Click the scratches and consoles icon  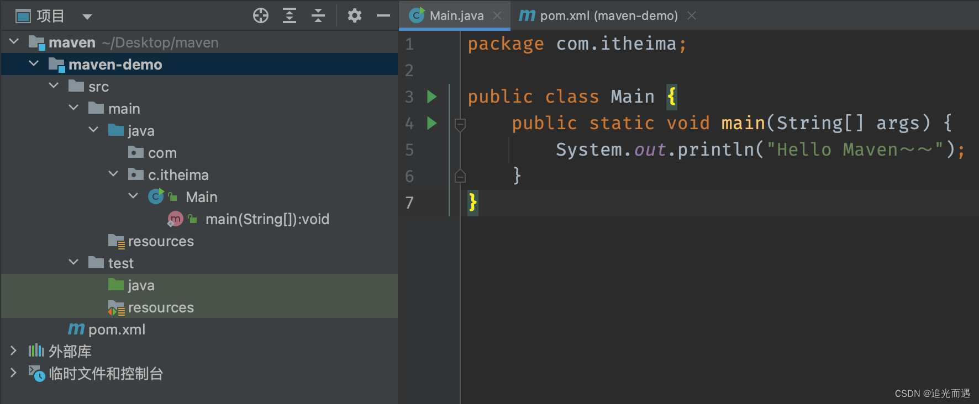coord(36,374)
